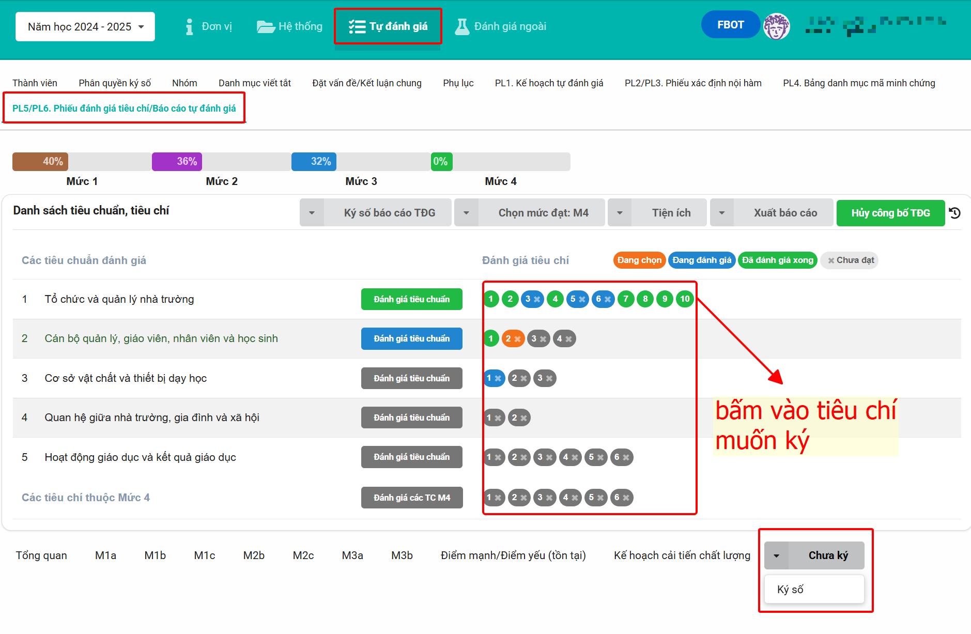Open Hệ thống folder menu
971x634 pixels.
[289, 26]
